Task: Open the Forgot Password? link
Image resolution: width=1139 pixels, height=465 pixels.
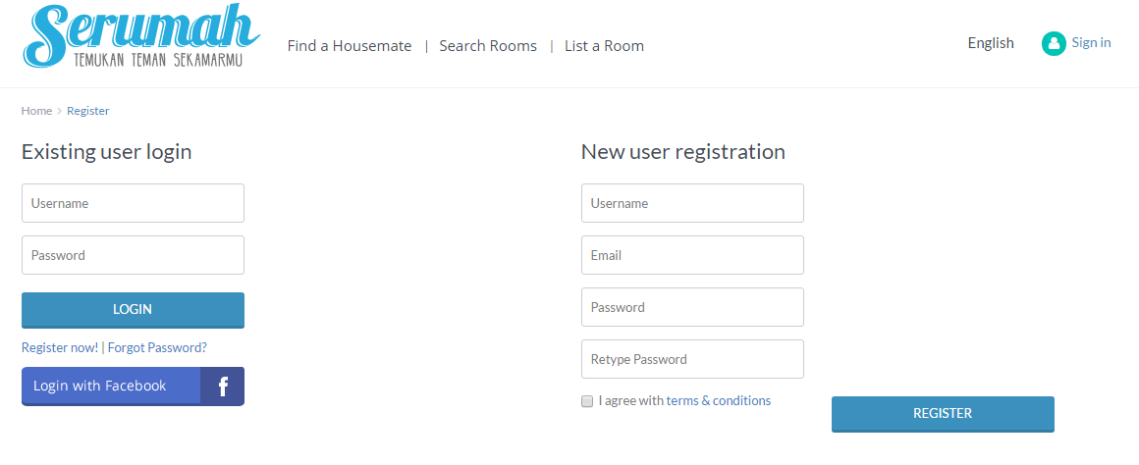Action: [157, 347]
